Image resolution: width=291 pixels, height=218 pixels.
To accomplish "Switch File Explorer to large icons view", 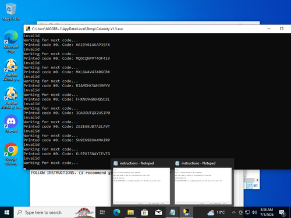I will point(255,185).
